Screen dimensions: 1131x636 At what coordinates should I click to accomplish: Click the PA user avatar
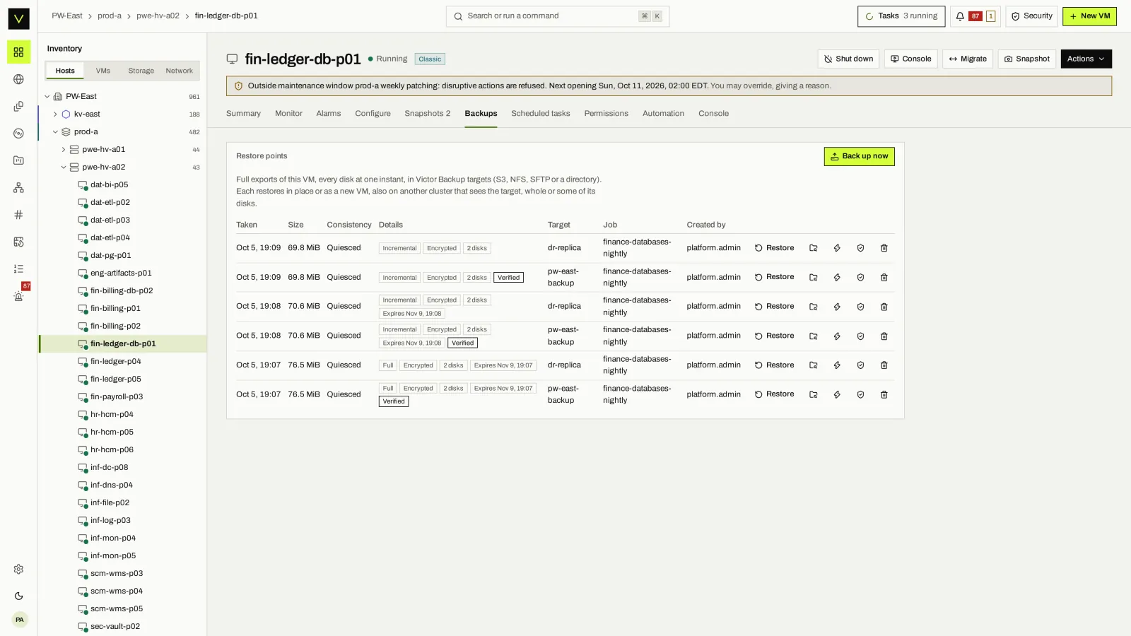pyautogui.click(x=19, y=620)
